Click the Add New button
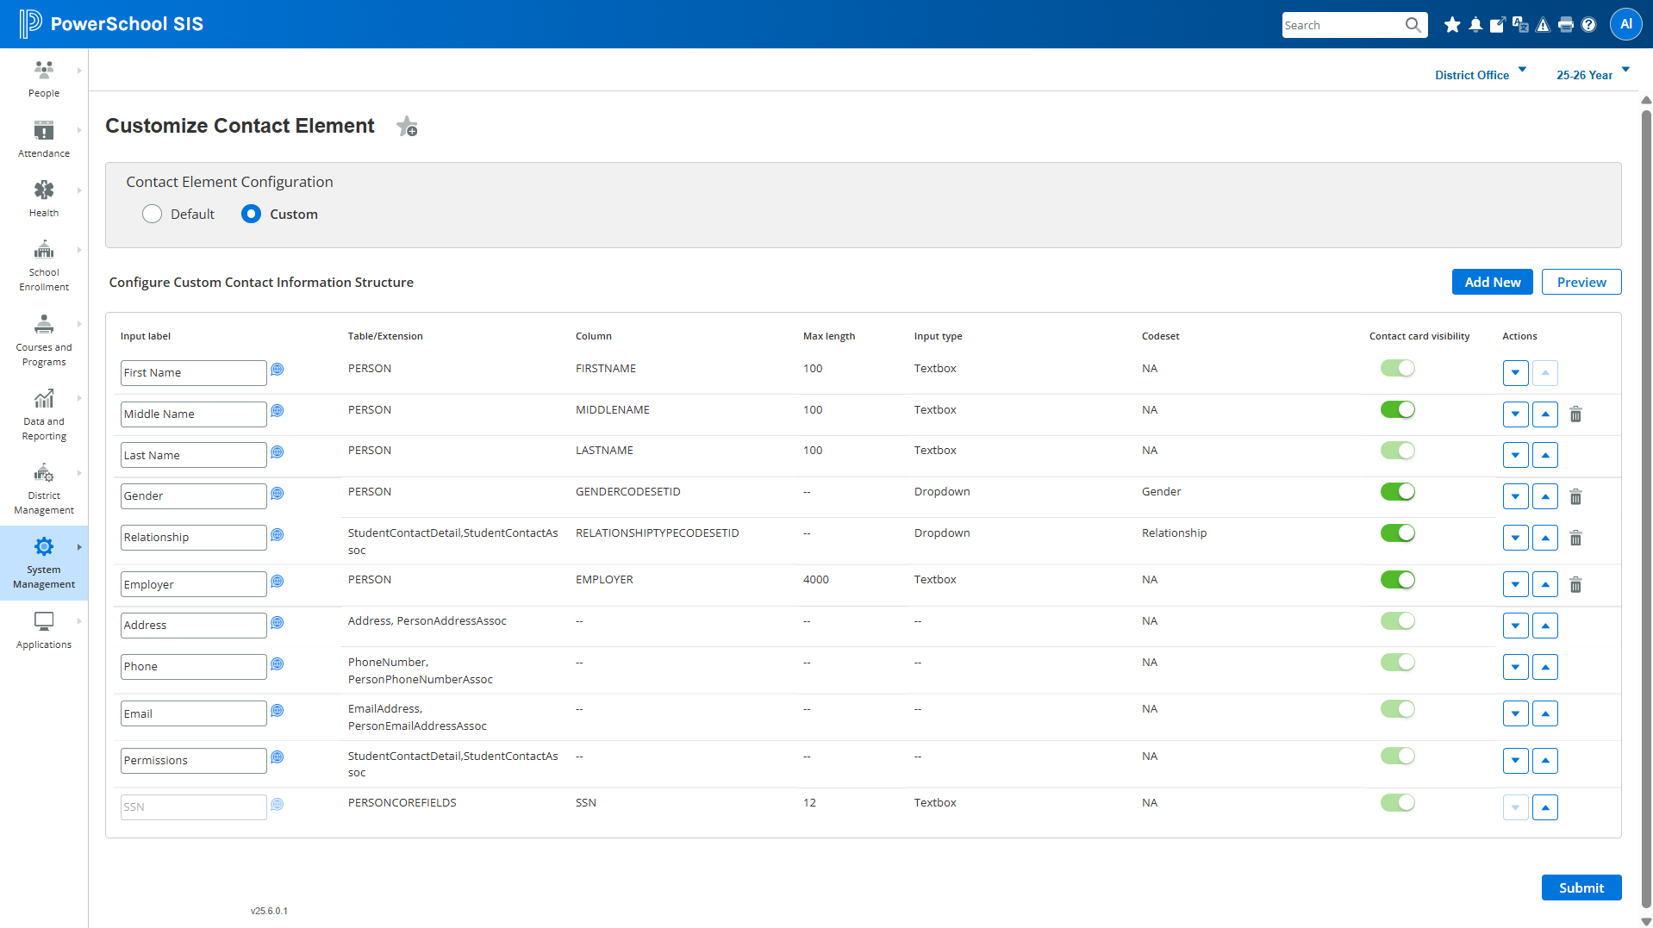This screenshot has width=1653, height=928. [x=1492, y=282]
